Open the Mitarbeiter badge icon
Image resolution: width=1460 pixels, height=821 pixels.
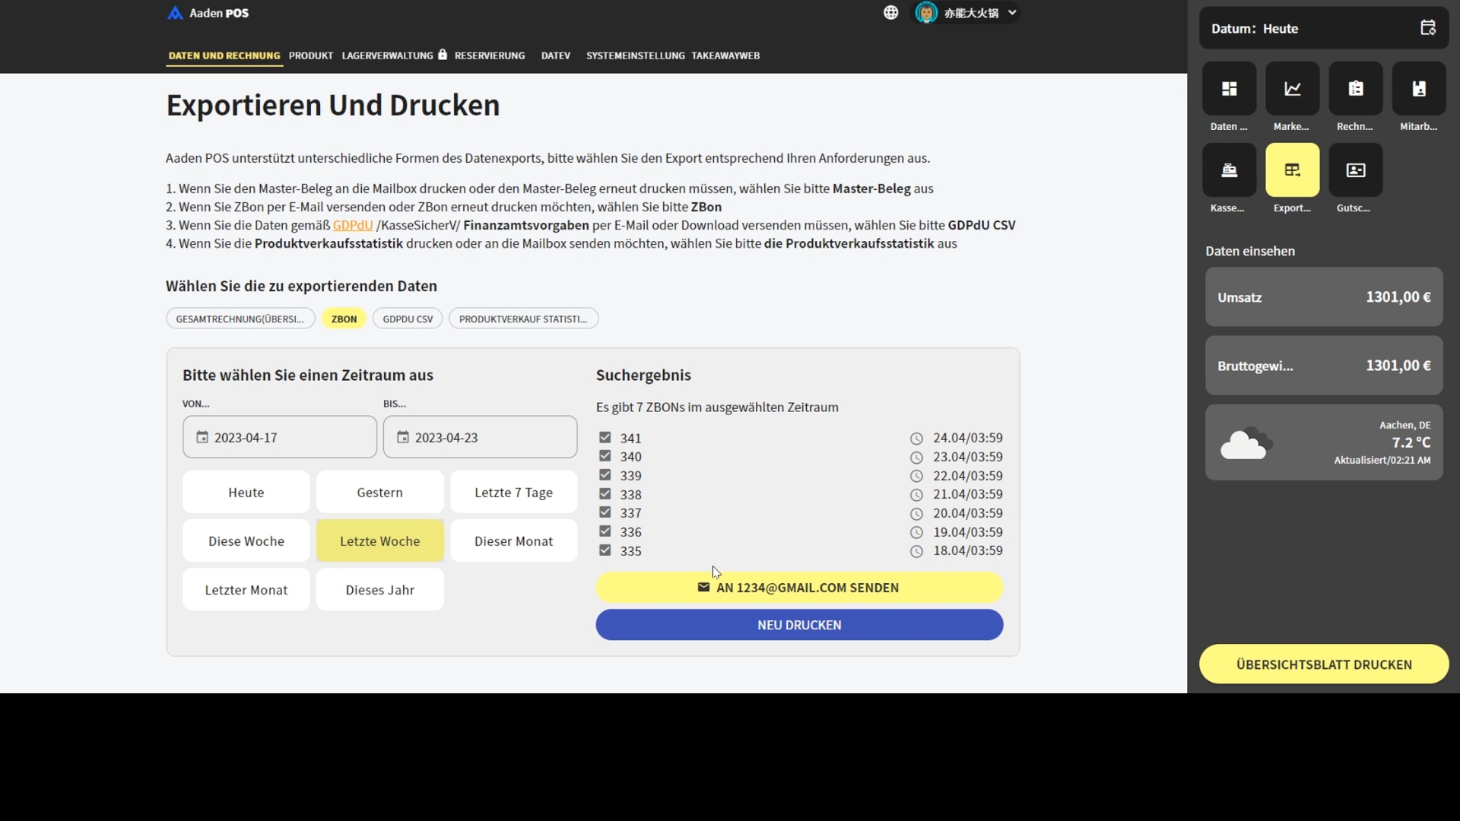point(1418,89)
